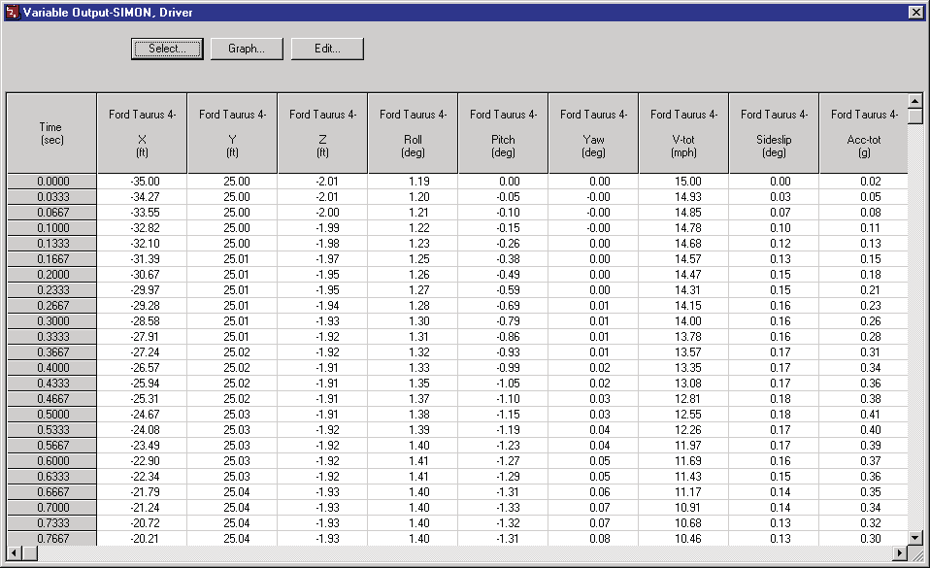This screenshot has height=568, width=930.
Task: Select the Yaw (deg) column header
Action: click(594, 134)
